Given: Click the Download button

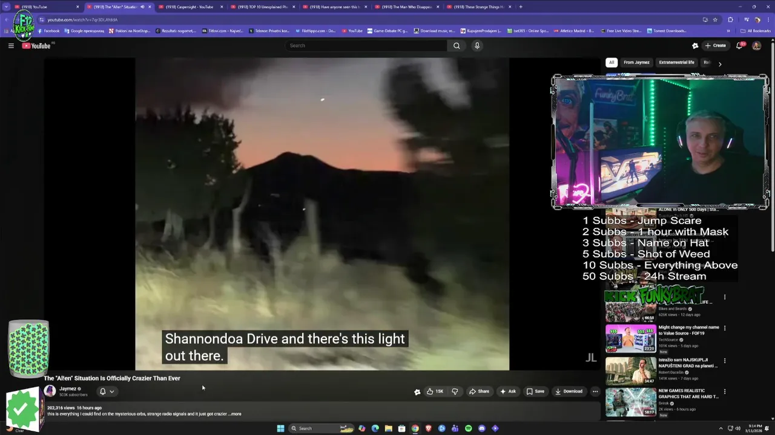Looking at the screenshot, I should 569,391.
